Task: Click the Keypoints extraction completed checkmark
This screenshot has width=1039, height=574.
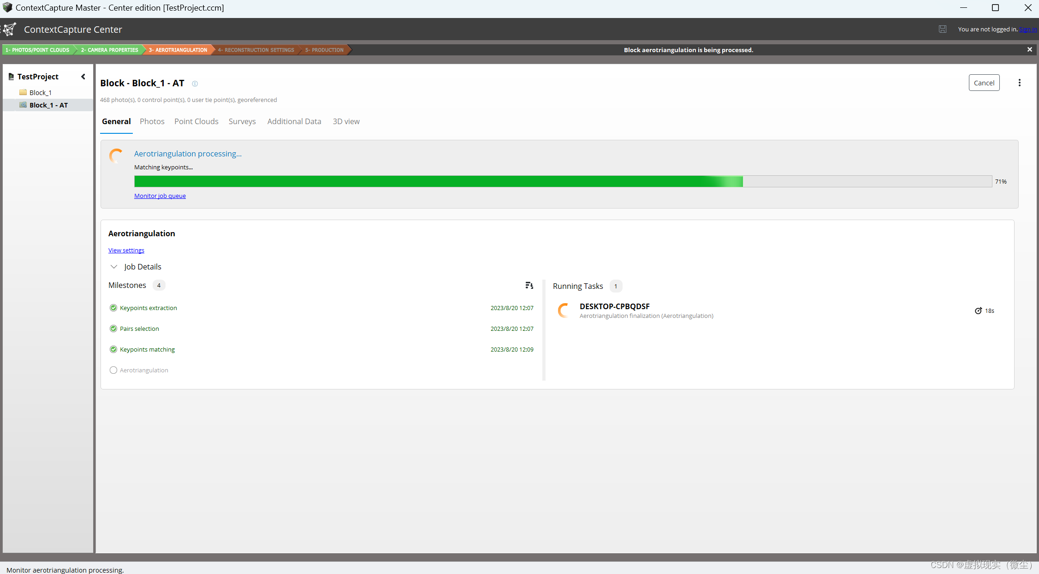Action: tap(113, 308)
